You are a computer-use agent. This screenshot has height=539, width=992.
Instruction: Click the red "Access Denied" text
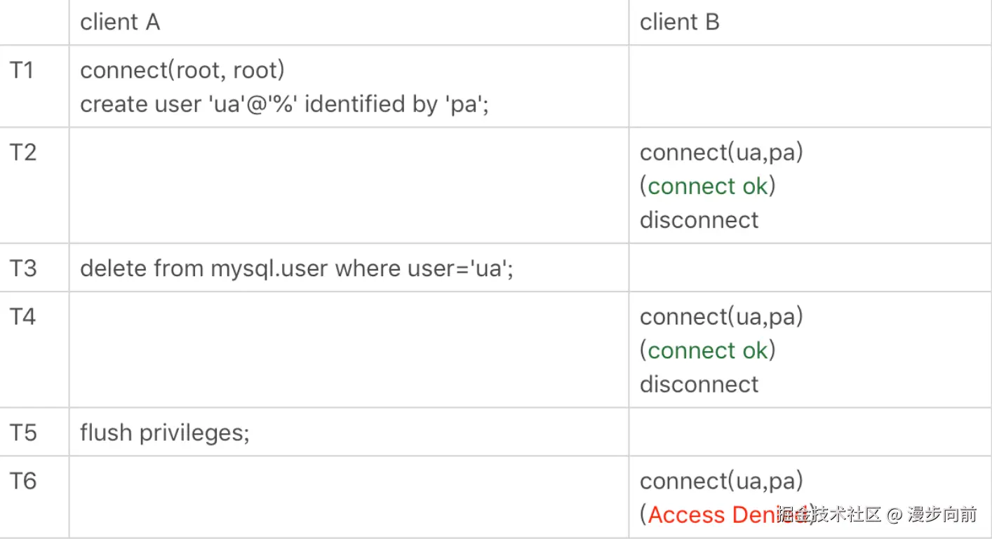pos(716,515)
